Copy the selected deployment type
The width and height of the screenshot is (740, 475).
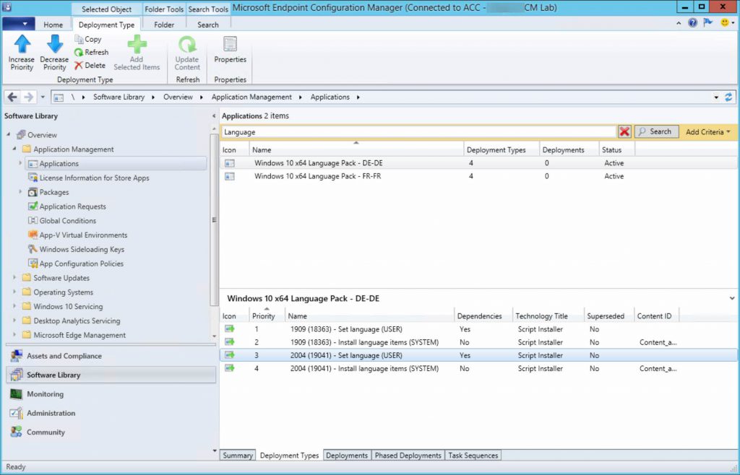88,39
